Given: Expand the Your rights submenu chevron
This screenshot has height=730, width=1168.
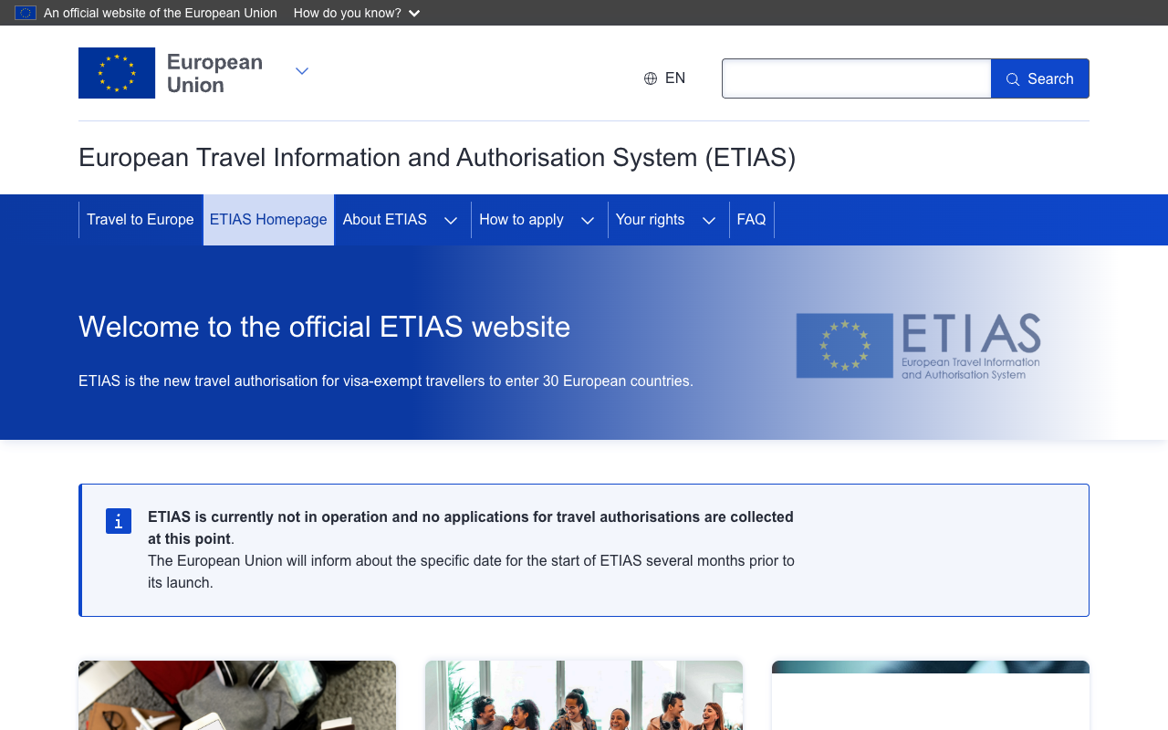Looking at the screenshot, I should pos(709,220).
